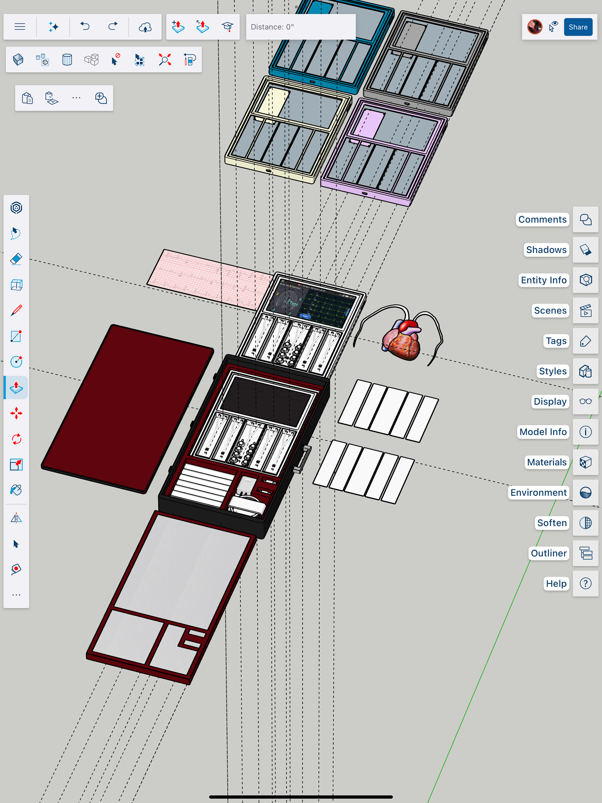
Task: Expand more tools via left toolbar ellipsis
Action: pyautogui.click(x=16, y=595)
